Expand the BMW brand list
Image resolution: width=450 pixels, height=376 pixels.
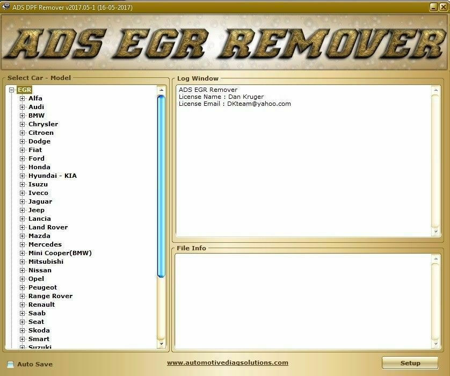point(23,115)
